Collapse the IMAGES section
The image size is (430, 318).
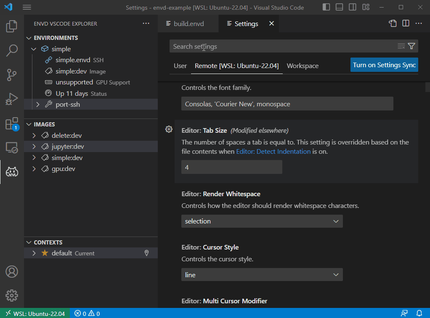tap(29, 124)
